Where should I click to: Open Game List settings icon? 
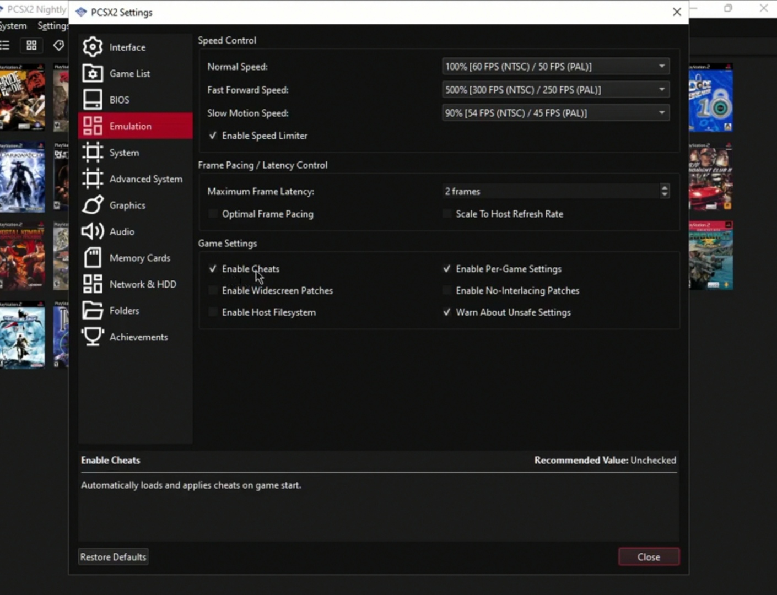(93, 73)
